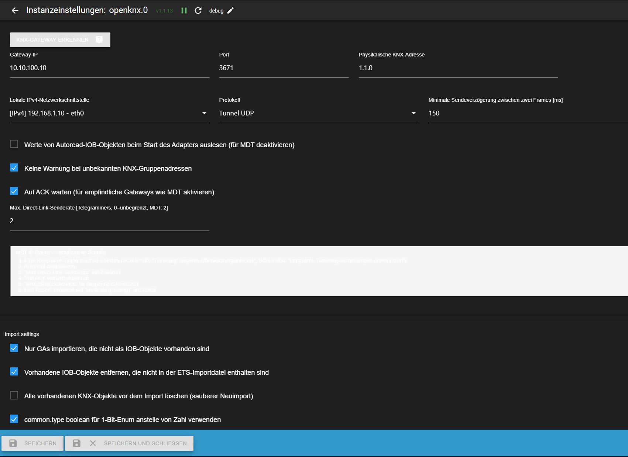Edit the Physikalische KNX-Adresse field

click(x=458, y=68)
